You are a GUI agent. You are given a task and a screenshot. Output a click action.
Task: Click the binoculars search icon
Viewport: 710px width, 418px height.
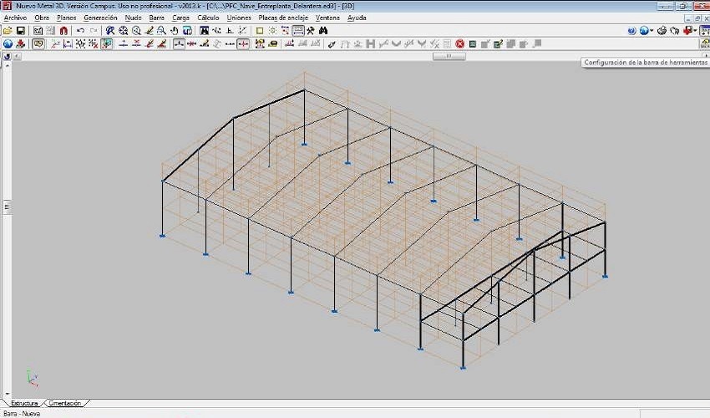323,30
